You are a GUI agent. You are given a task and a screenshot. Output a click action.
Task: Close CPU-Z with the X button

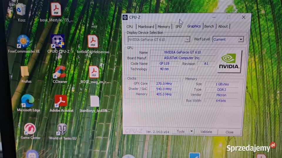[244, 17]
